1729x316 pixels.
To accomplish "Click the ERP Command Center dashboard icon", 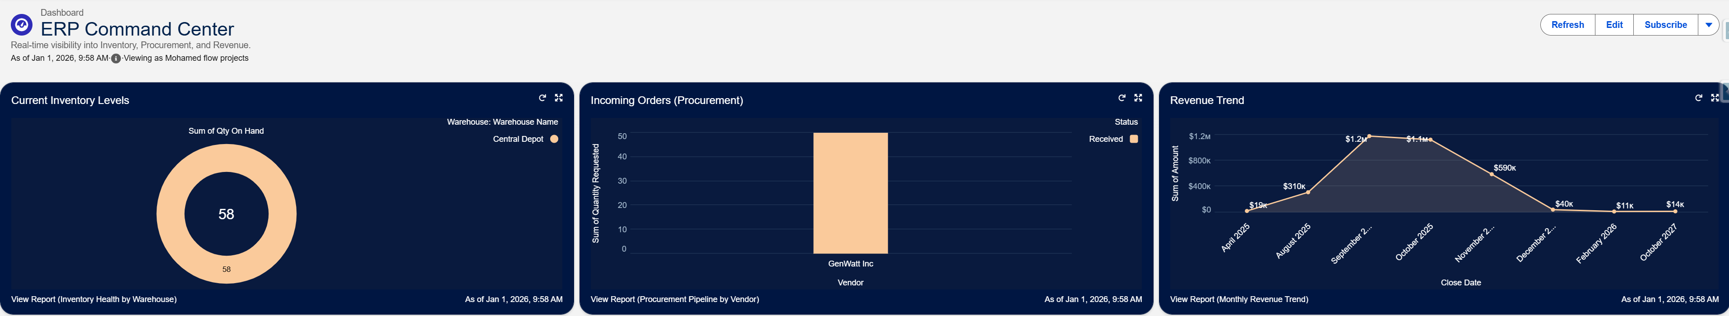I will tap(22, 26).
